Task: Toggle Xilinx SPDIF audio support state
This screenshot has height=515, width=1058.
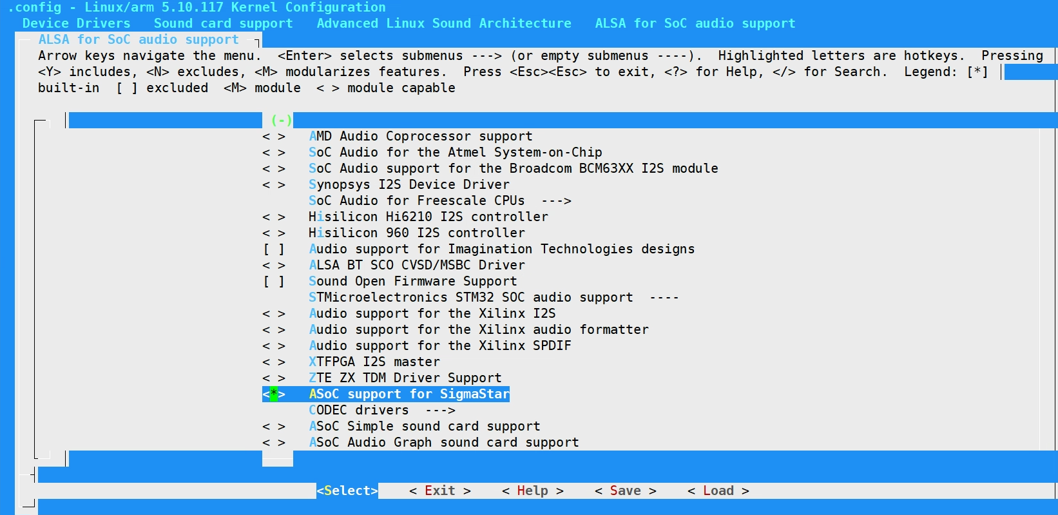Action: [274, 345]
